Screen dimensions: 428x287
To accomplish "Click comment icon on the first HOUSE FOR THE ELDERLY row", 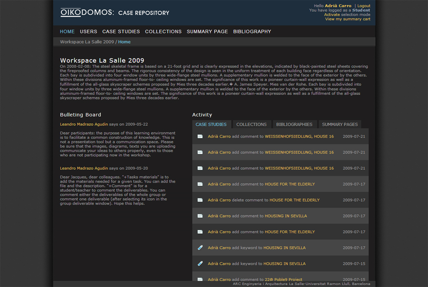I will (200, 184).
